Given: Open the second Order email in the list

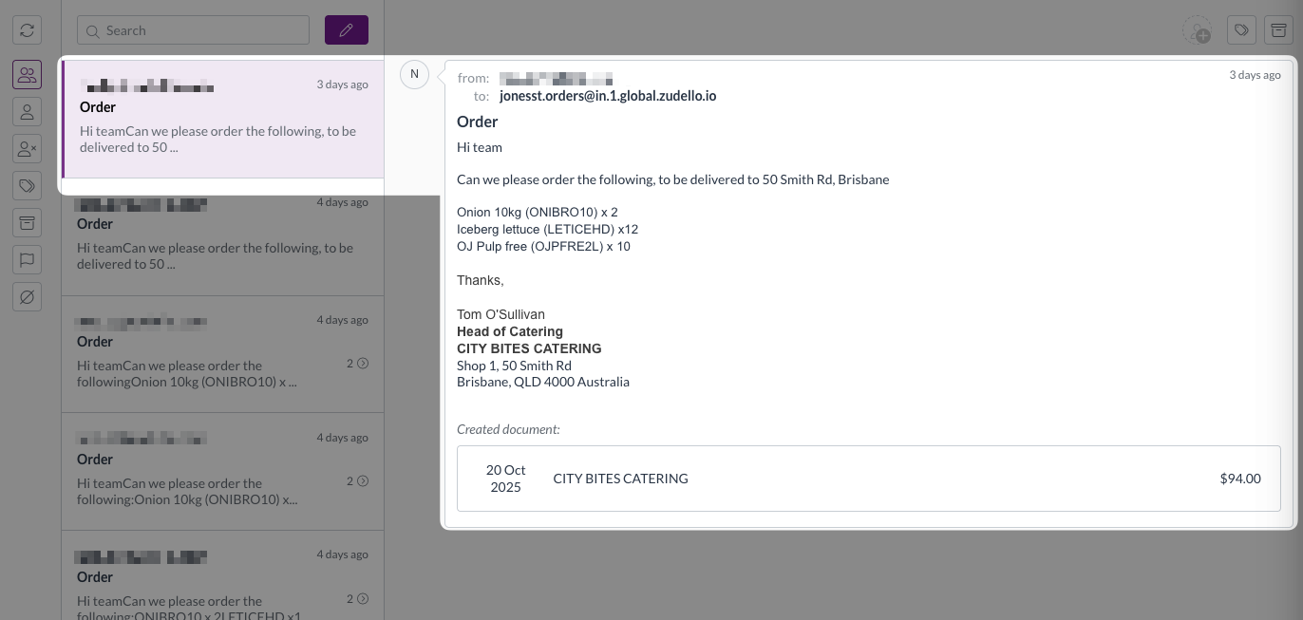Looking at the screenshot, I should click(223, 235).
